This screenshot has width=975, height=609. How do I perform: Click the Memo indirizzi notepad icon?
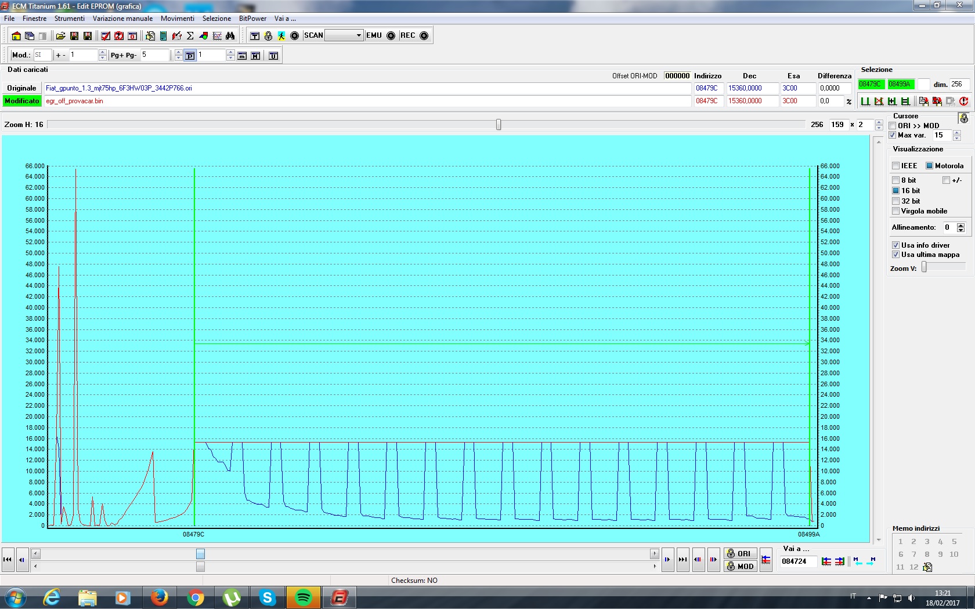coord(927,567)
